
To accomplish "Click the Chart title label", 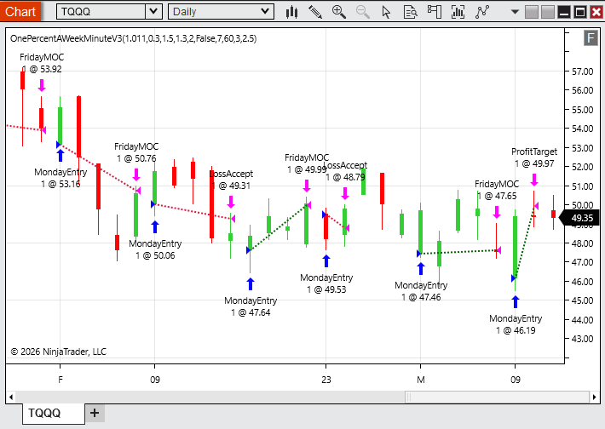I will pos(20,11).
